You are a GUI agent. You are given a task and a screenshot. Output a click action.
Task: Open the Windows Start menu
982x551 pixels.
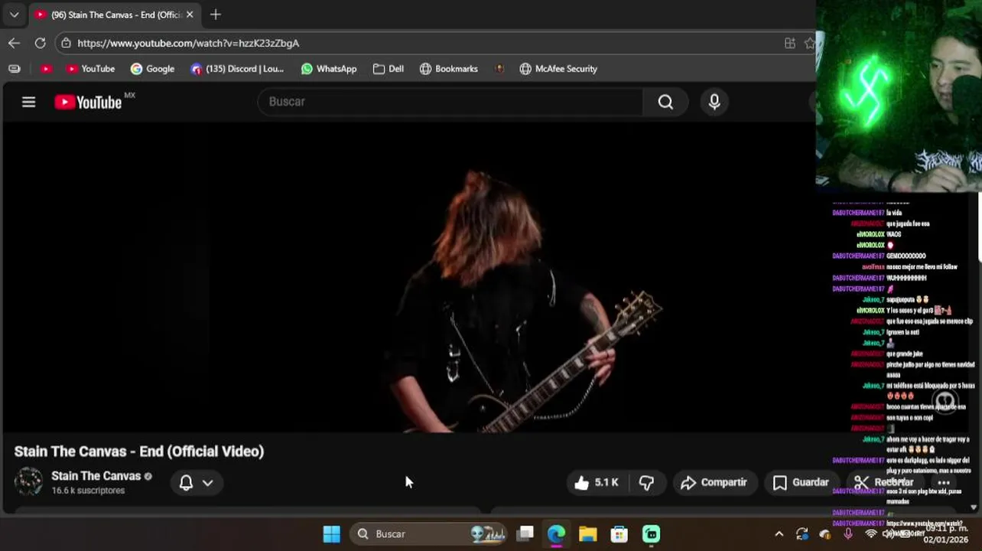pos(332,534)
